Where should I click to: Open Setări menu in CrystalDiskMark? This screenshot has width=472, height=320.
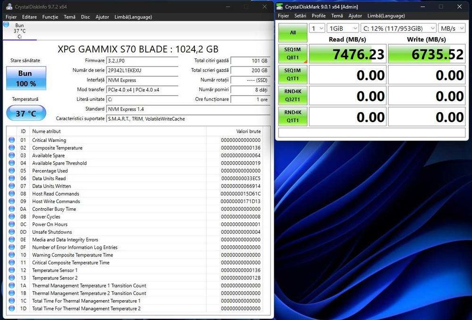coord(300,16)
